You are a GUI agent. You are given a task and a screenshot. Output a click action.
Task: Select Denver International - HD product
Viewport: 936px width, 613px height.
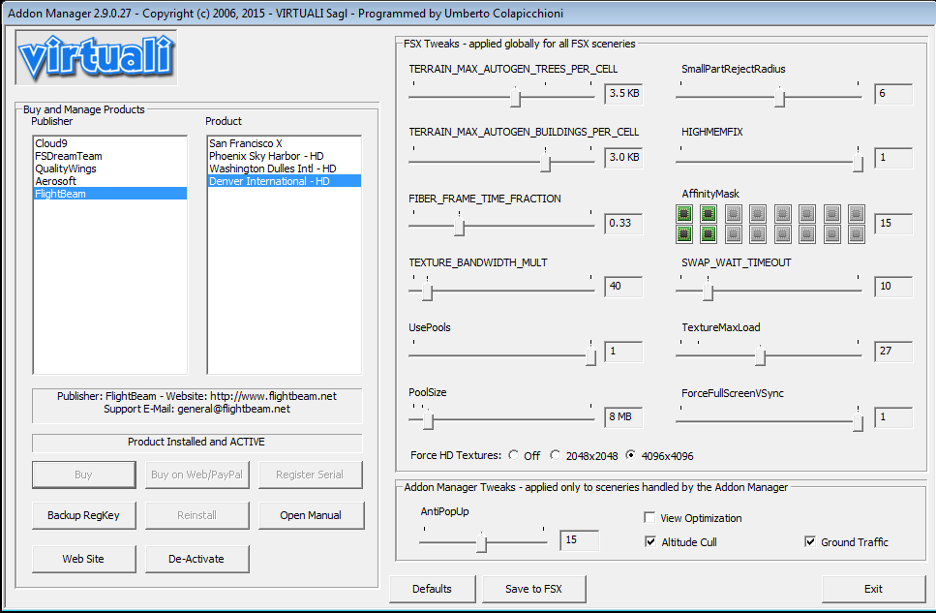coord(285,181)
